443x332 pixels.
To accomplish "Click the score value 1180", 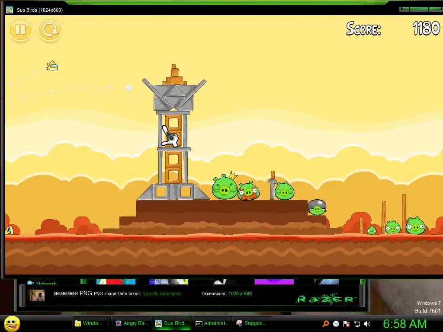I will [426, 29].
